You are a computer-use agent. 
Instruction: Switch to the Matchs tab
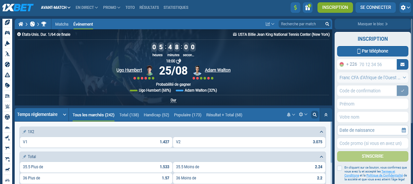(62, 24)
